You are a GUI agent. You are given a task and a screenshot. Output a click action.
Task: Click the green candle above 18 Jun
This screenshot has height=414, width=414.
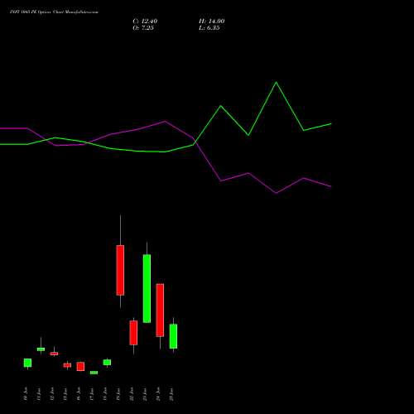[107, 362]
